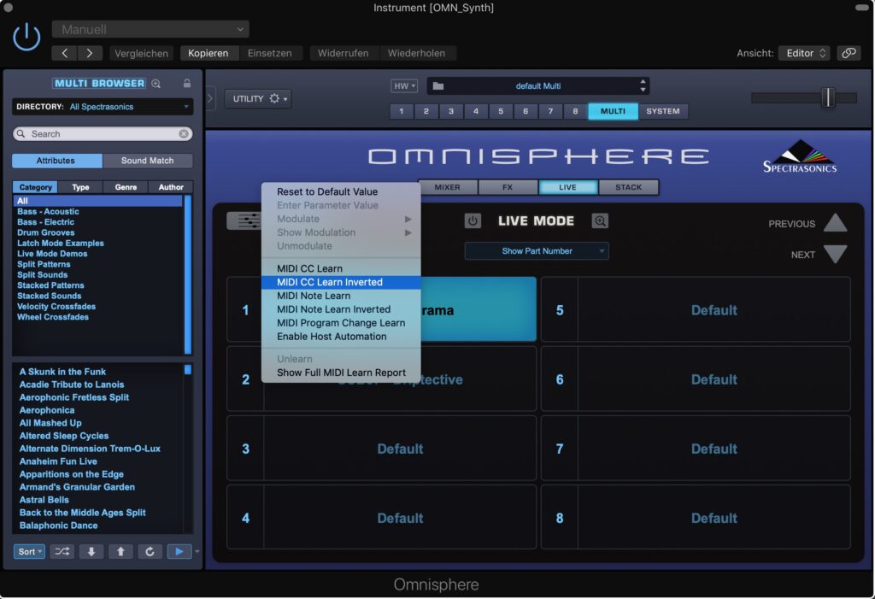Click the Spectrasonics logo
This screenshot has height=599, width=875.
[x=800, y=156]
